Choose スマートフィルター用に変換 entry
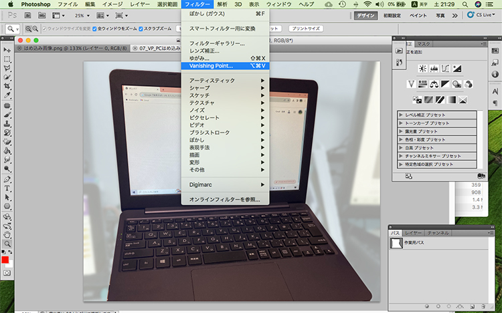Viewport: 502px width, 313px height. coord(225,29)
